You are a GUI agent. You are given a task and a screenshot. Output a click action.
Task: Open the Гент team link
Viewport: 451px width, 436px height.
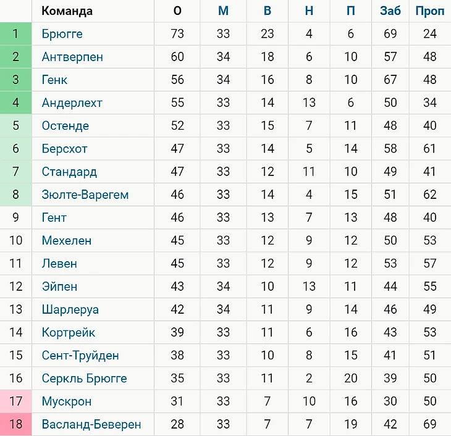54,217
